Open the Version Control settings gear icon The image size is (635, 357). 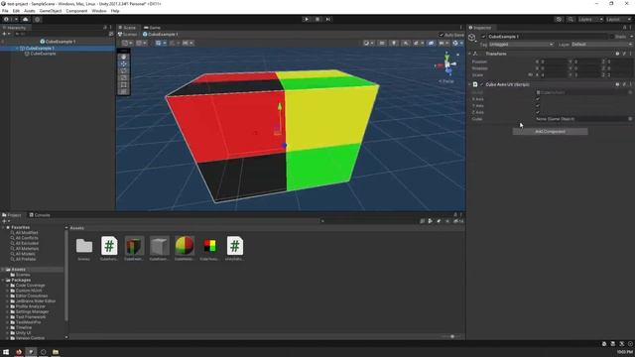(38, 19)
